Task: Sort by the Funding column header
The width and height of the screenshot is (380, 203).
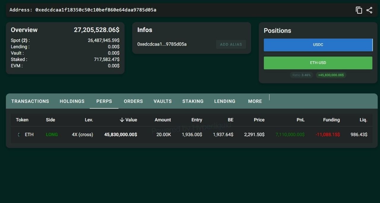Action: 331,120
